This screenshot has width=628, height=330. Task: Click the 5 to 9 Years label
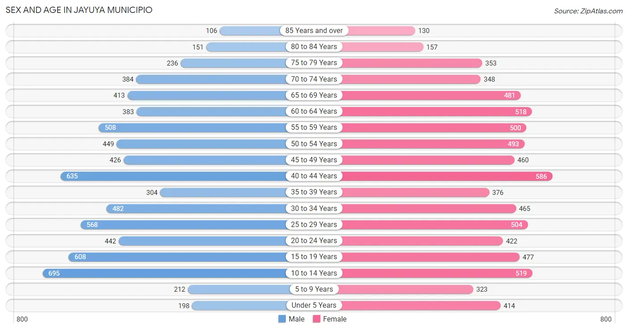[x=314, y=289]
